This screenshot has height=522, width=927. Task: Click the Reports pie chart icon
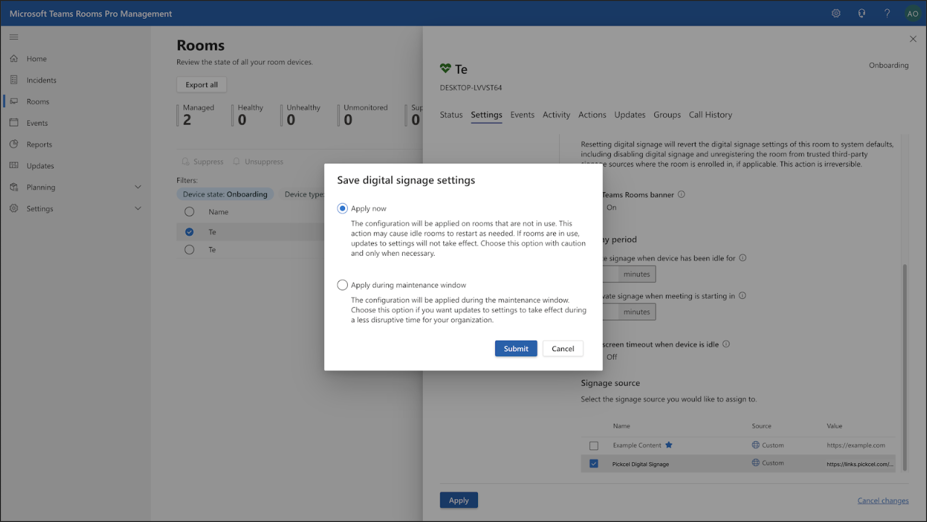coord(14,144)
